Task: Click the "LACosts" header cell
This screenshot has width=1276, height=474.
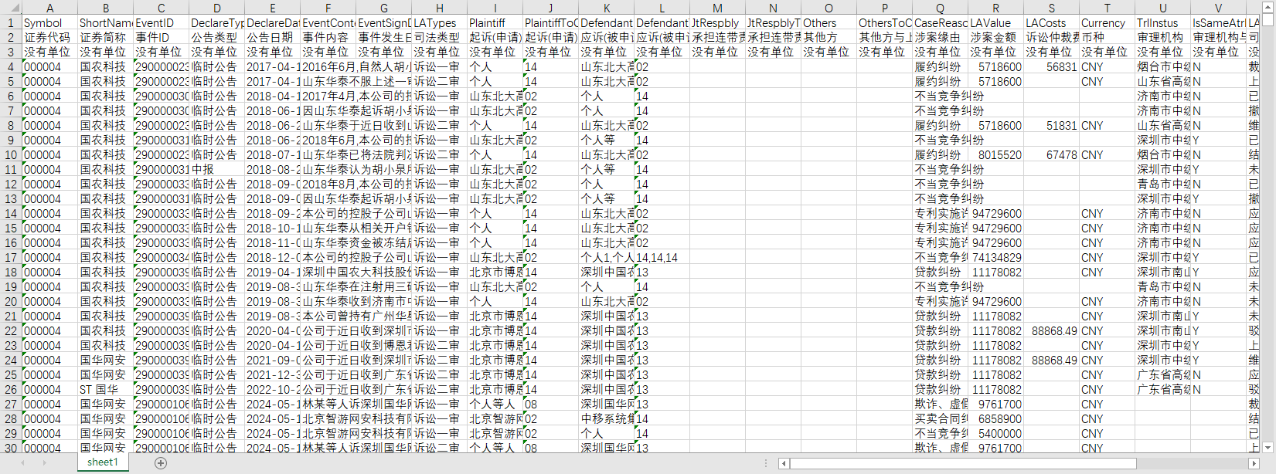Action: click(1051, 23)
